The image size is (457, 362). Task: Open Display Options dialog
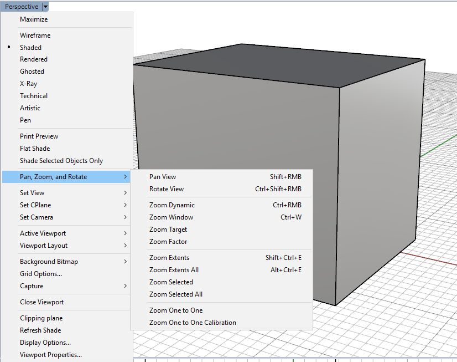pyautogui.click(x=66, y=343)
